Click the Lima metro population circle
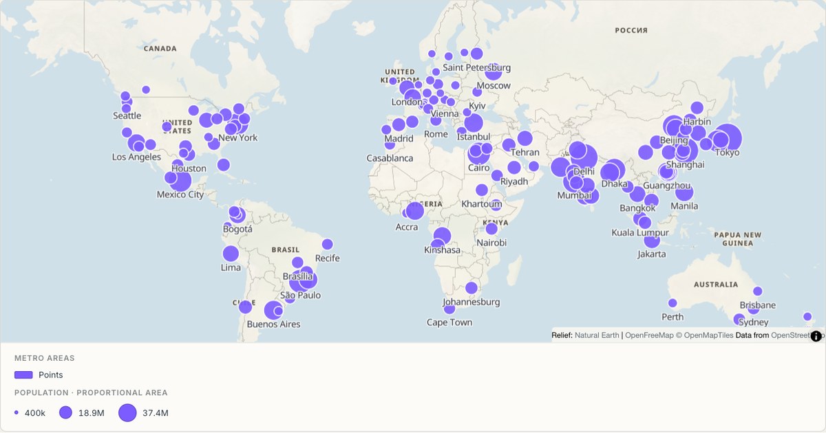The image size is (826, 433). 231,254
